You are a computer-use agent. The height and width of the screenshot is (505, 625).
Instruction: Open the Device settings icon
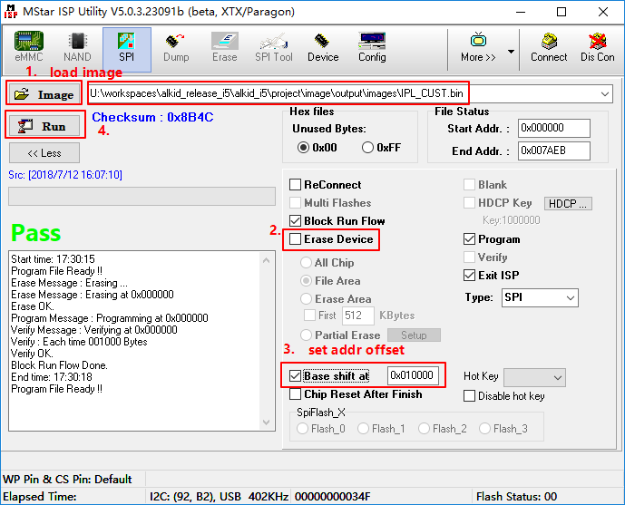pos(323,47)
